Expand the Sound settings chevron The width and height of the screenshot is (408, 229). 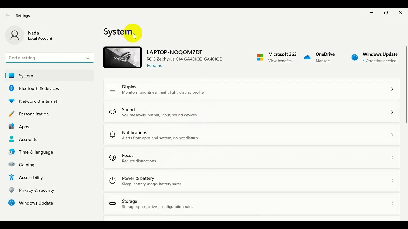click(x=392, y=112)
